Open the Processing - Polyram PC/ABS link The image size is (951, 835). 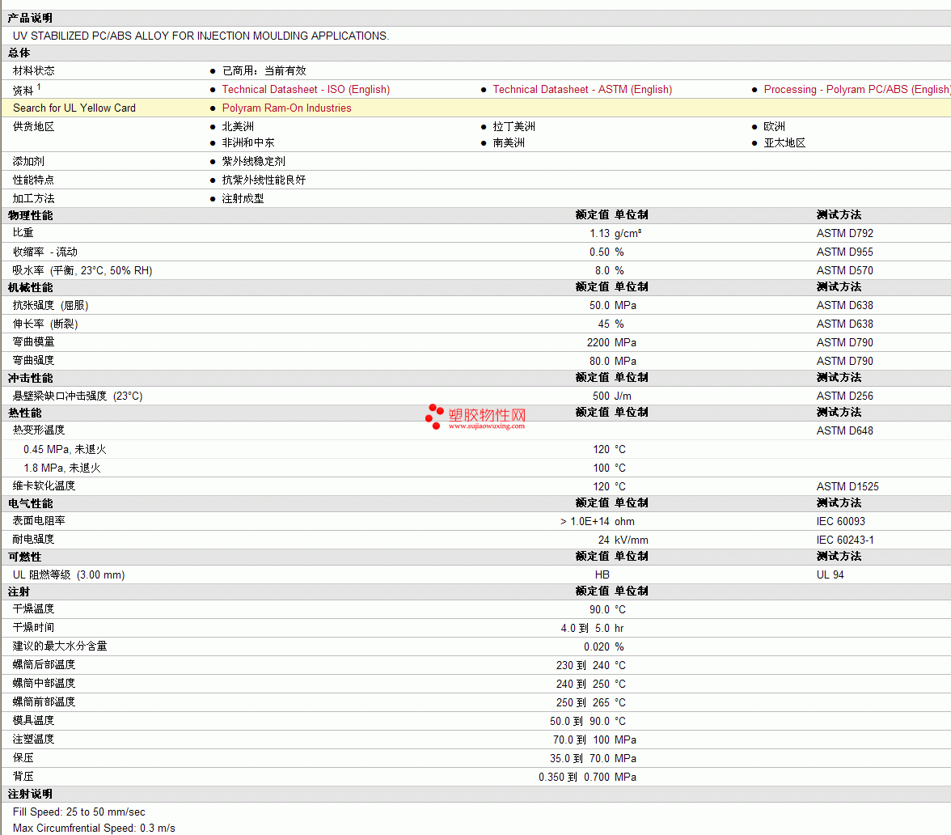856,90
